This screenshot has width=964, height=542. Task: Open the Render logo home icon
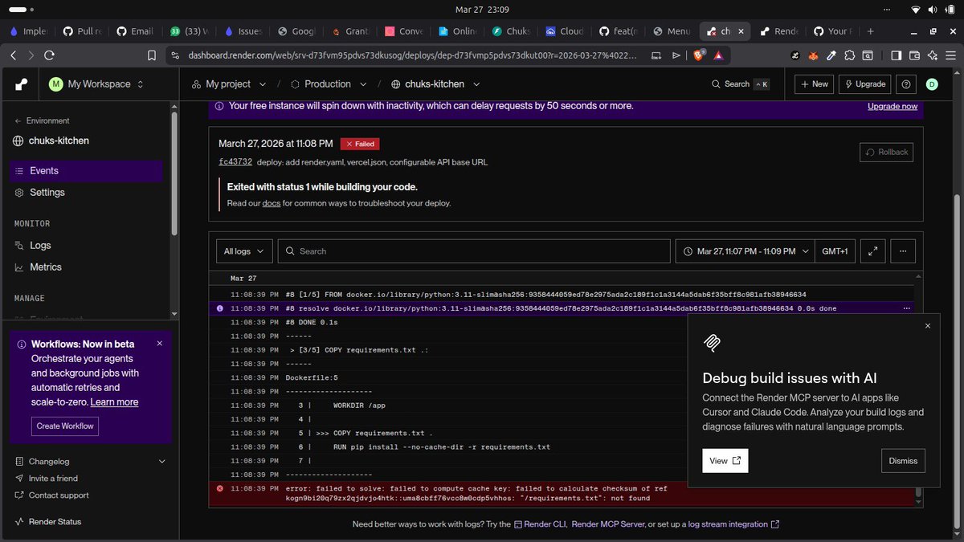click(x=21, y=84)
